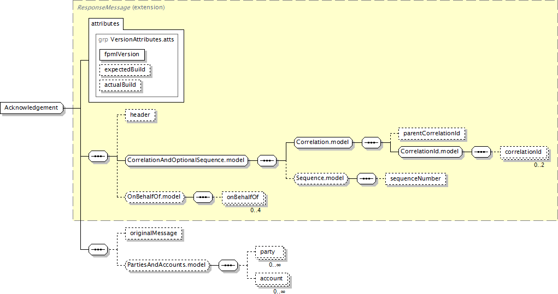Click sequence icon right of CorrelationAndOptionalSequence.model
This screenshot has height=294, width=558.
coord(267,160)
